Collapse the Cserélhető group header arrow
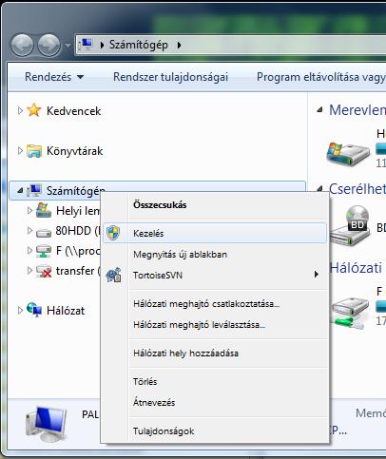Screen dimensions: 386x459 click(320, 189)
